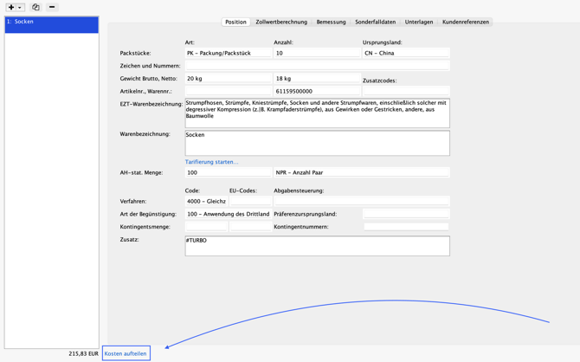Switch to the Position tab
This screenshot has height=362, width=580.
pos(235,22)
